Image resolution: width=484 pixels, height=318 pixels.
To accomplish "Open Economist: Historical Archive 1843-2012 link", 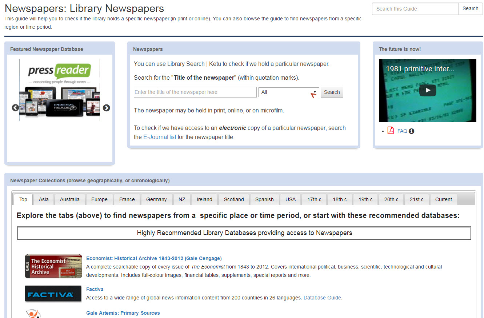I will tap(154, 258).
